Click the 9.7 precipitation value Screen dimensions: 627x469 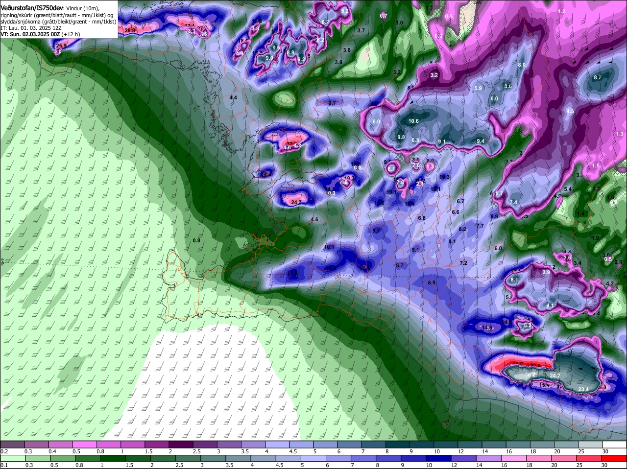coord(376,230)
